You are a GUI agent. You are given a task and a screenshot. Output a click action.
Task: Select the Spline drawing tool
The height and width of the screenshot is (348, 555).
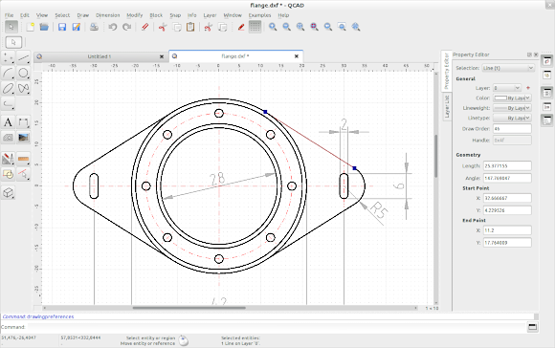point(23,88)
